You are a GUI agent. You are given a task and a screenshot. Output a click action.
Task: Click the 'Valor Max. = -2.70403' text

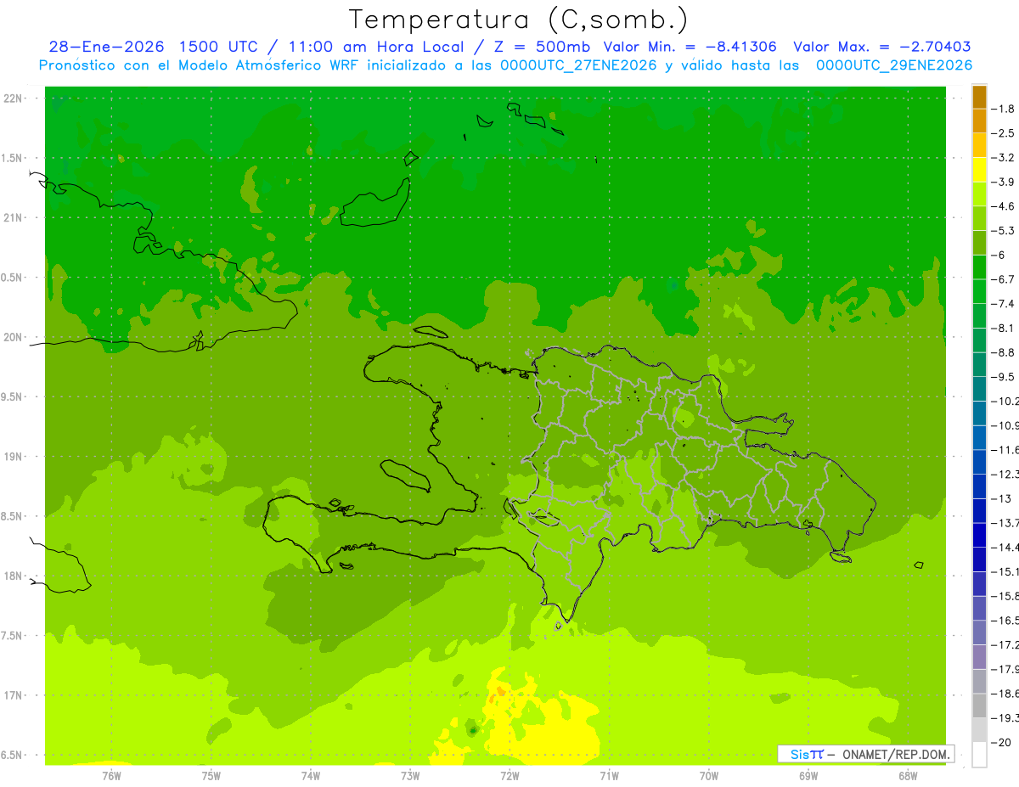point(881,47)
